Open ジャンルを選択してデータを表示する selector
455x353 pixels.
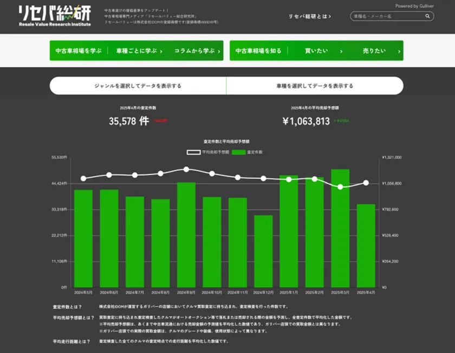(138, 86)
